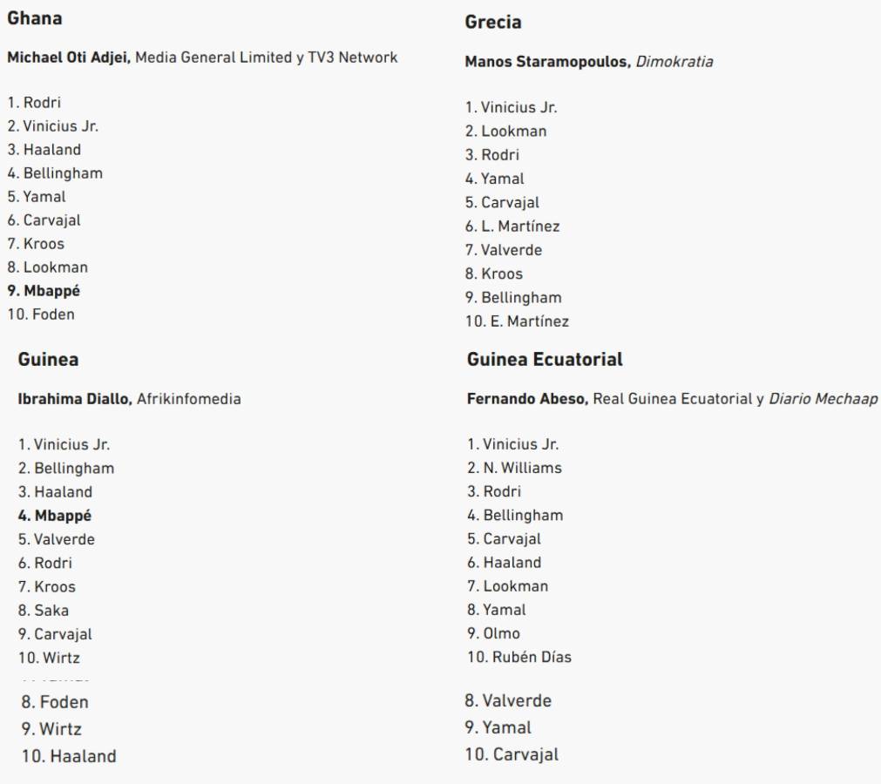Click the Afrikinfomedia outlet text
Screen dimensions: 881x784
click(x=188, y=399)
